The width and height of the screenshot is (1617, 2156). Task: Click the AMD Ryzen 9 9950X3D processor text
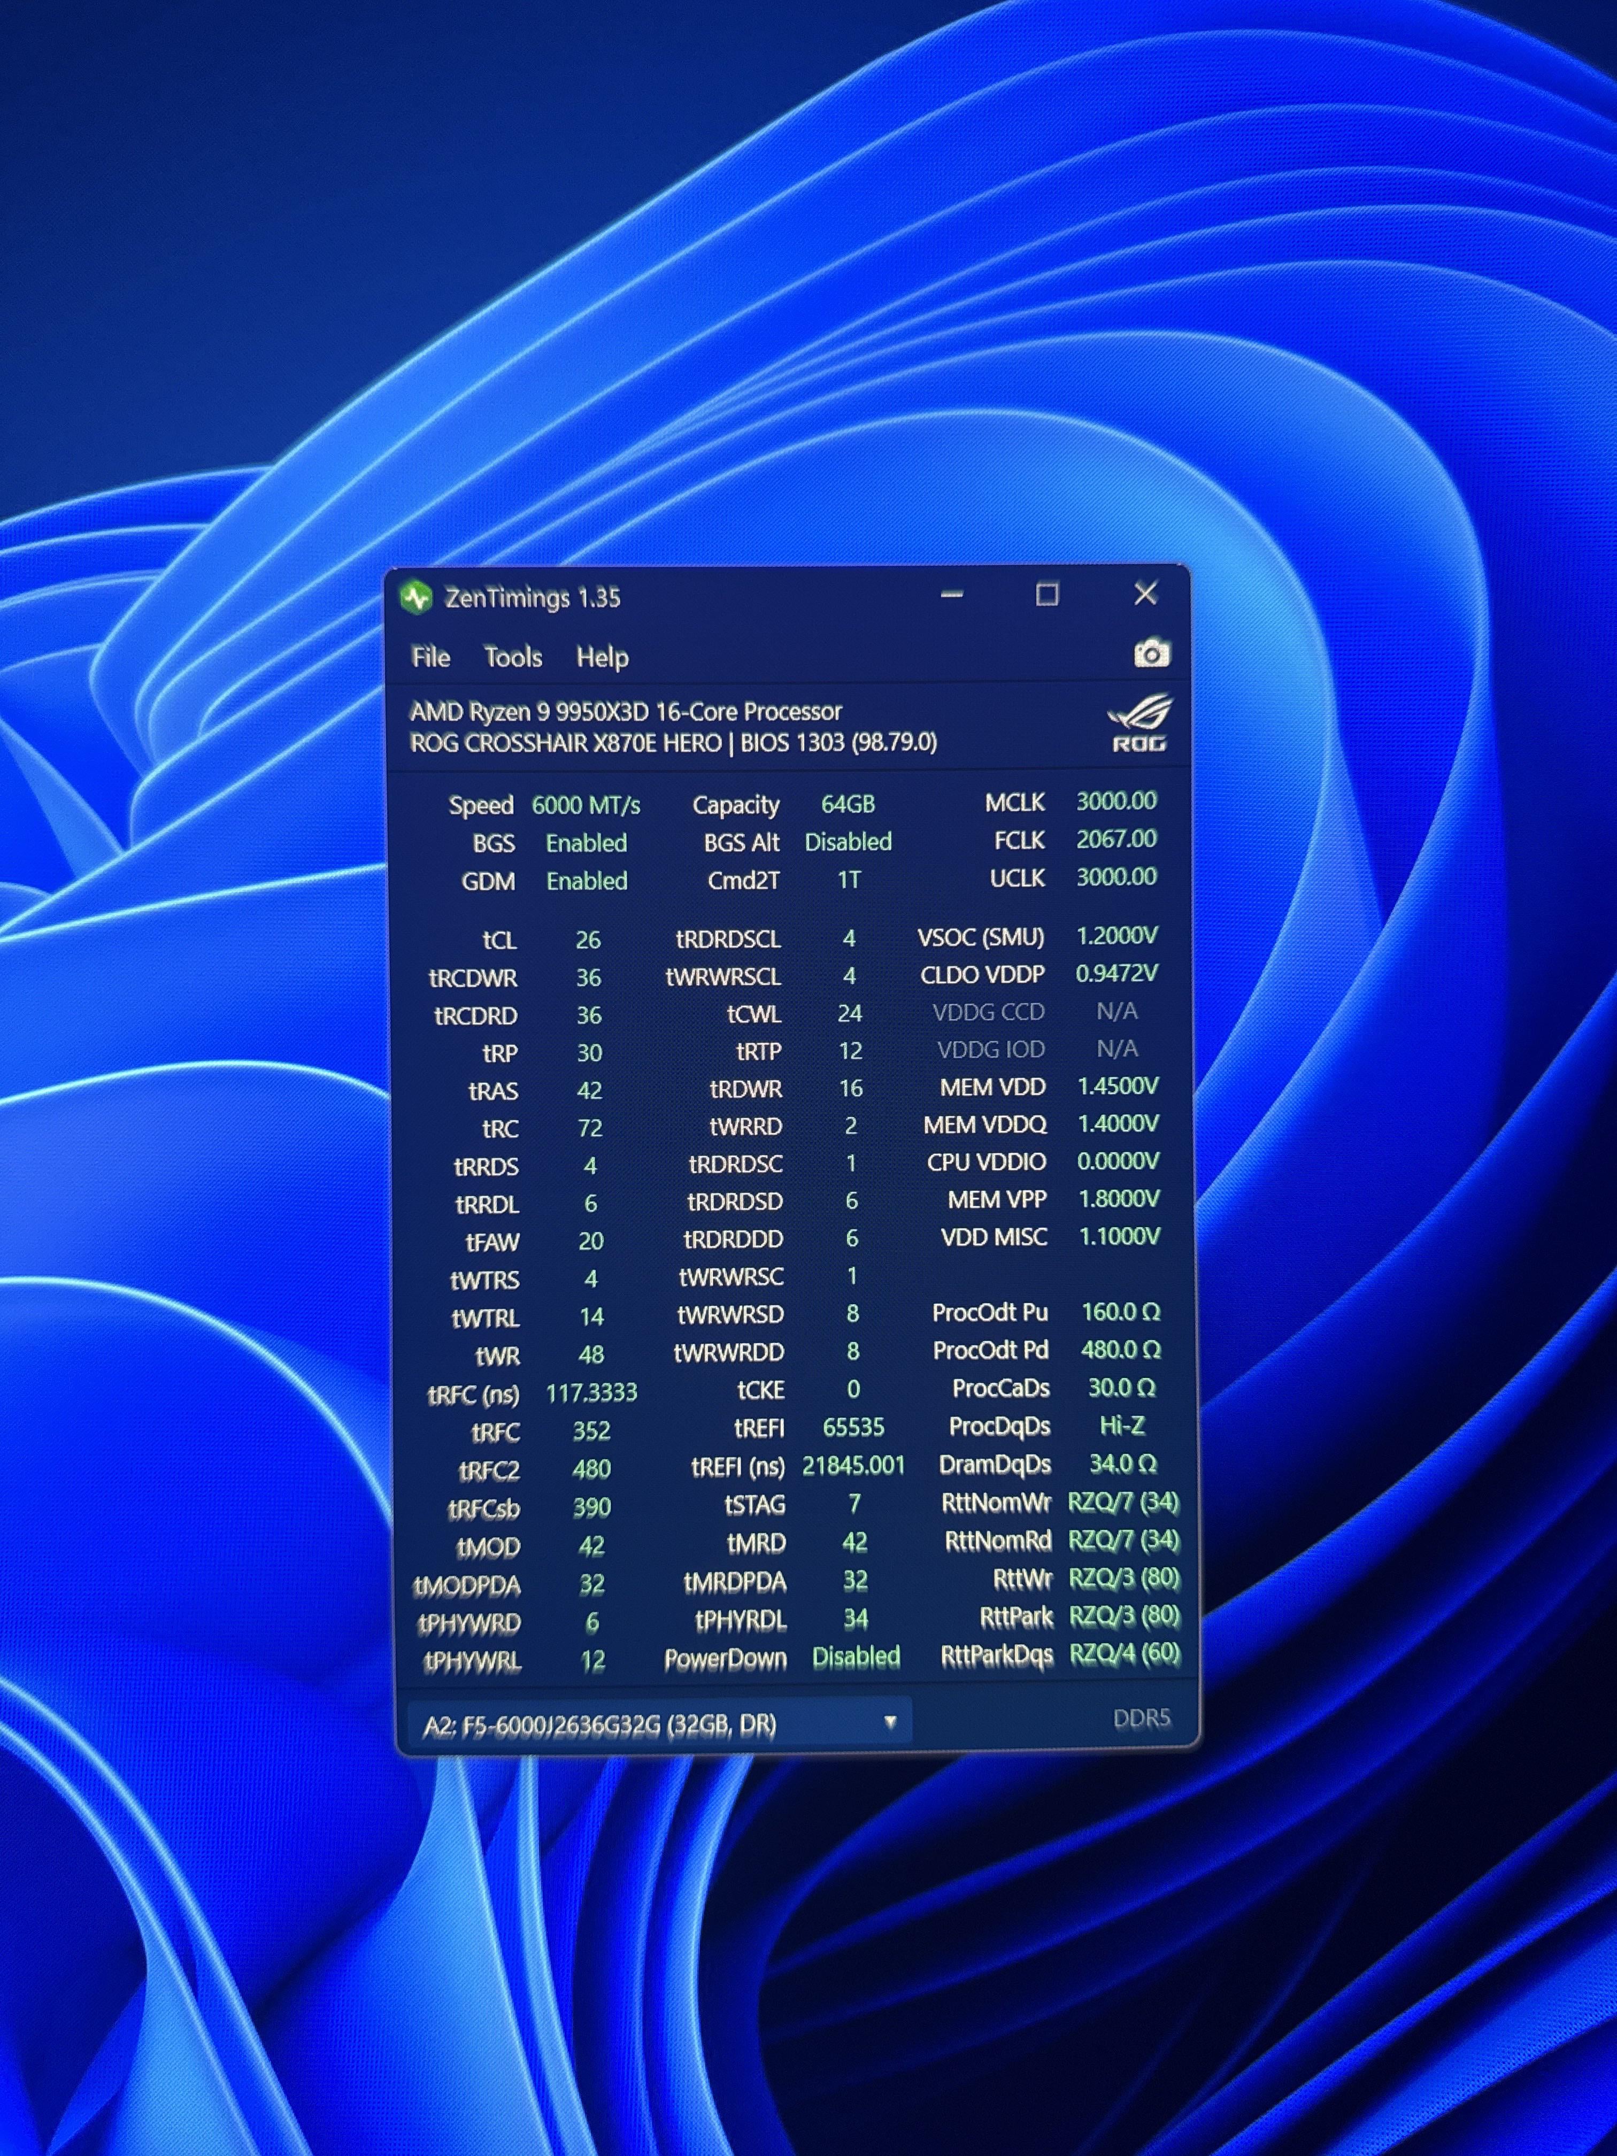click(x=626, y=712)
